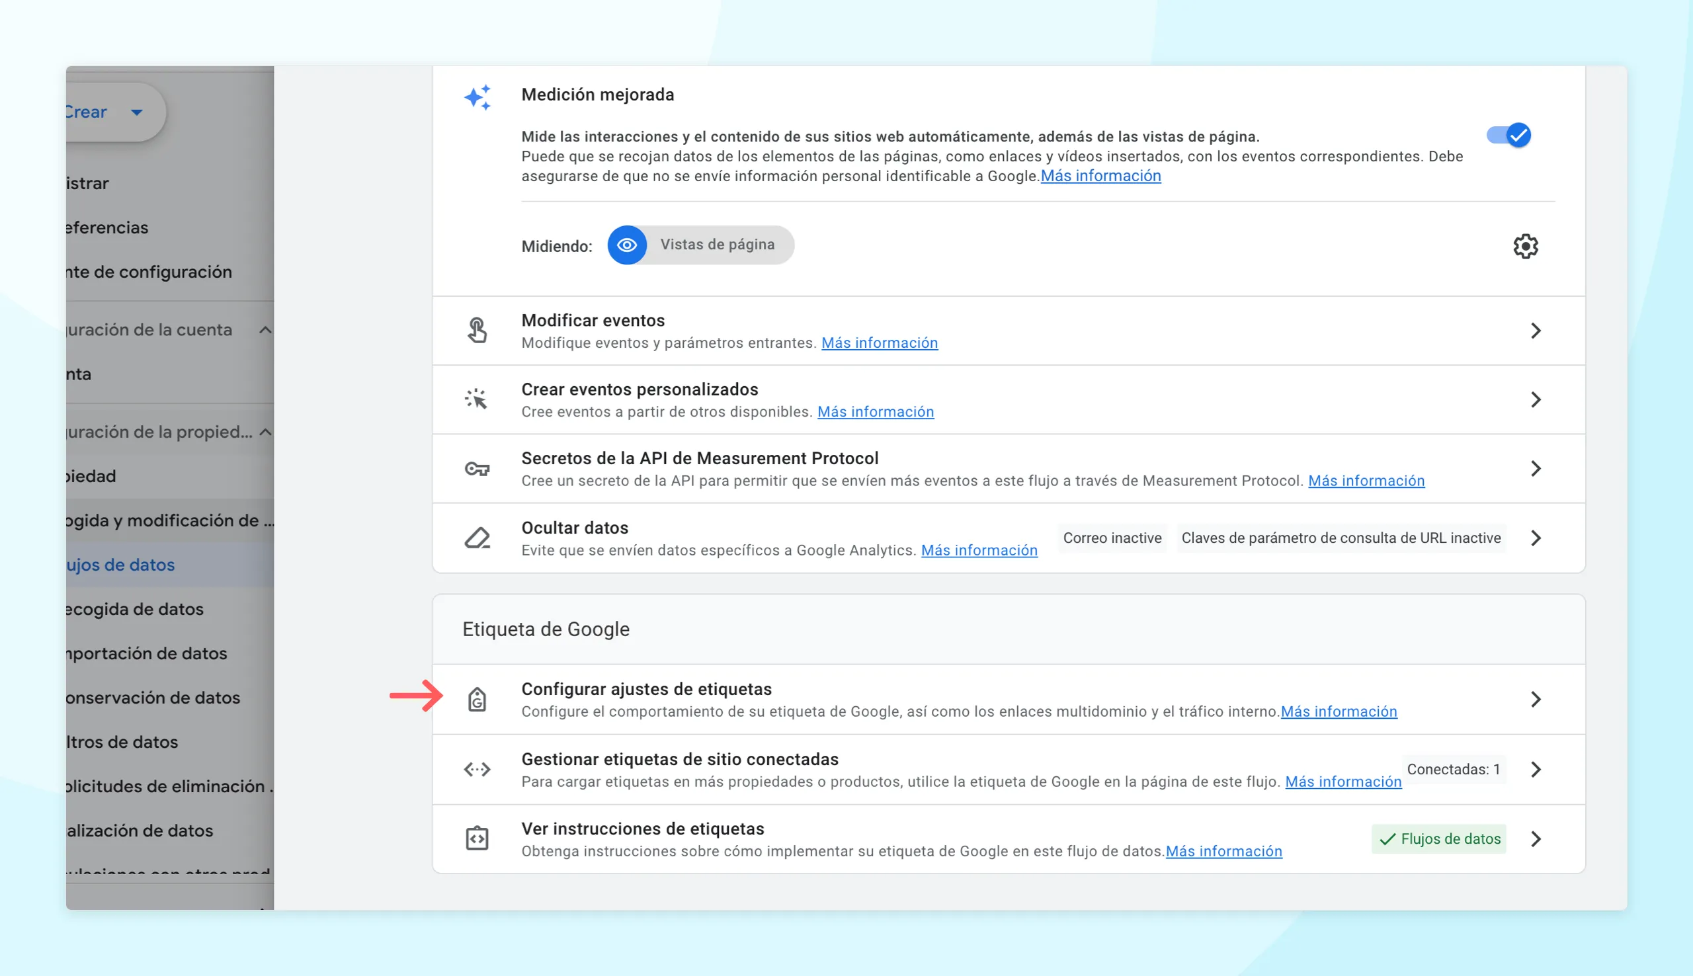Screen dimensions: 1693x976
Task: Click the Configurar ajustes de etiquetas title
Action: [x=646, y=689]
